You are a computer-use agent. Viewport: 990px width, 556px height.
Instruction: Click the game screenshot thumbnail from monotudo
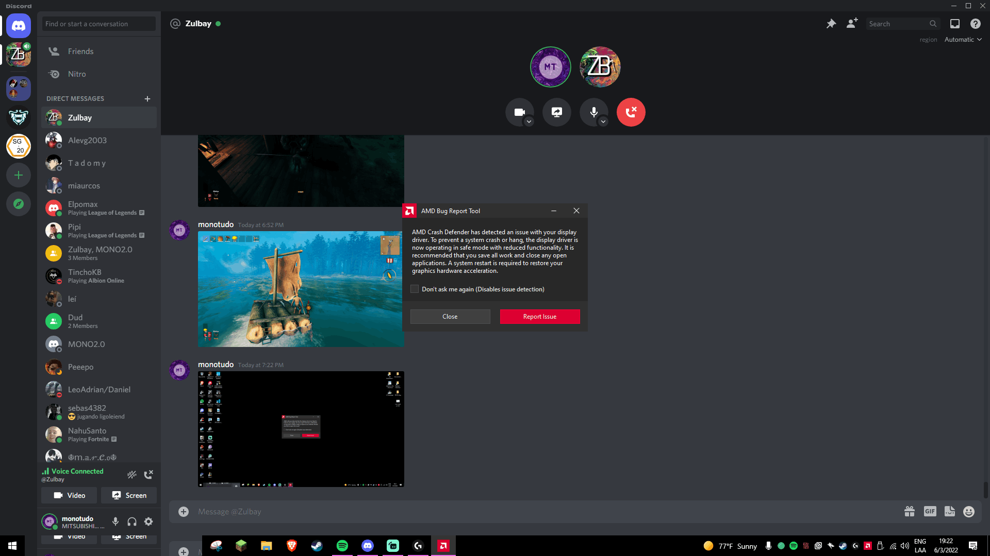[x=301, y=289]
